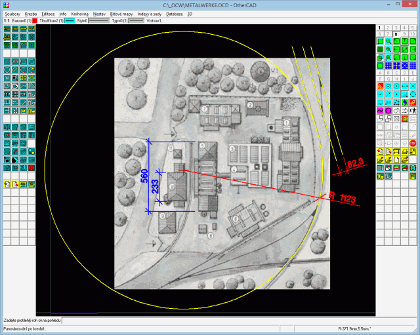The height and width of the screenshot is (335, 420).
Task: Open the Soubory menu
Action: coord(12,13)
